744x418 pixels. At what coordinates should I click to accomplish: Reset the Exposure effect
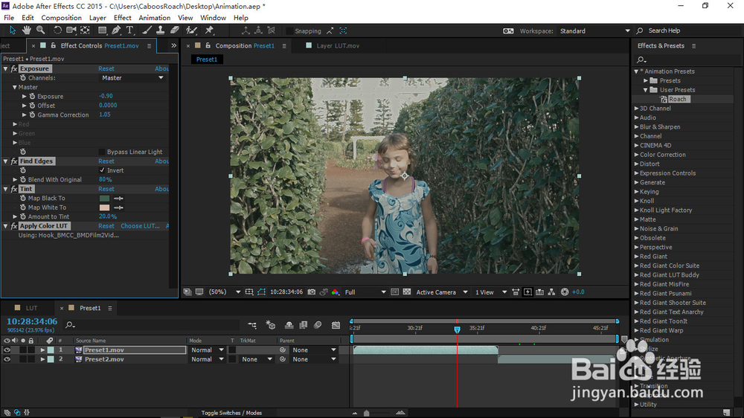pyautogui.click(x=106, y=68)
